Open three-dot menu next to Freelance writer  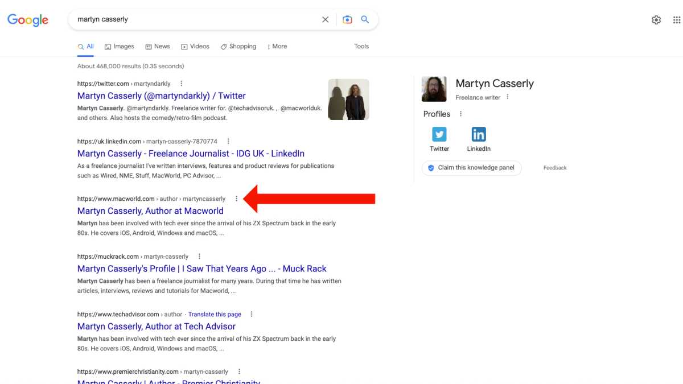point(508,97)
